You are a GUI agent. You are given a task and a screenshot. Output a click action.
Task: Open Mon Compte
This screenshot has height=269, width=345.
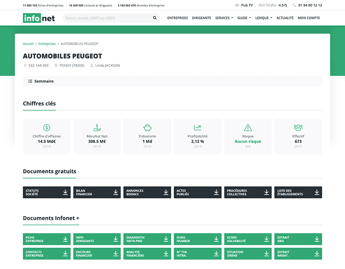[309, 18]
